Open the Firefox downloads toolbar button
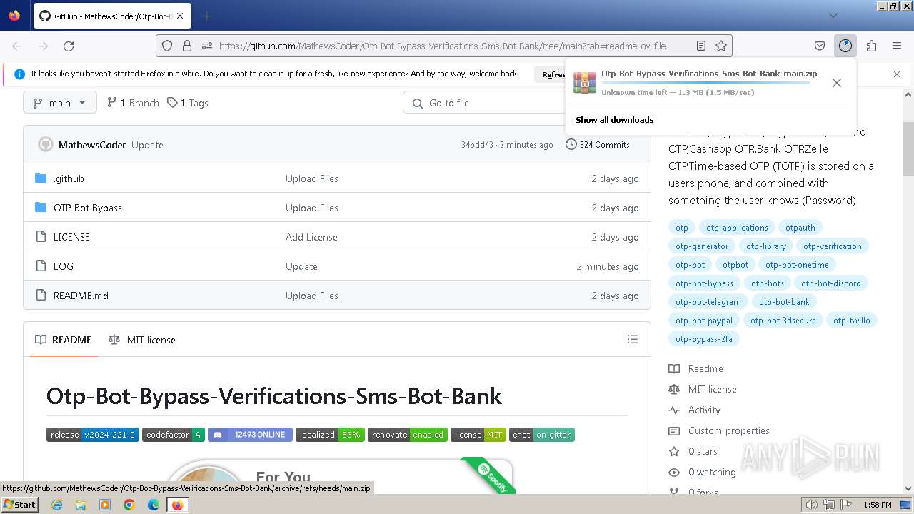This screenshot has height=514, width=914. (845, 46)
